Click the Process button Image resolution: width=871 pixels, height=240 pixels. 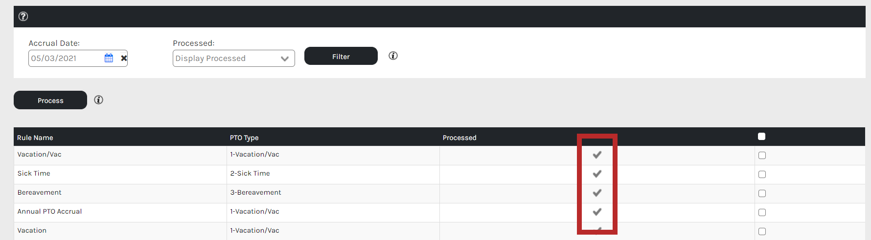click(50, 100)
